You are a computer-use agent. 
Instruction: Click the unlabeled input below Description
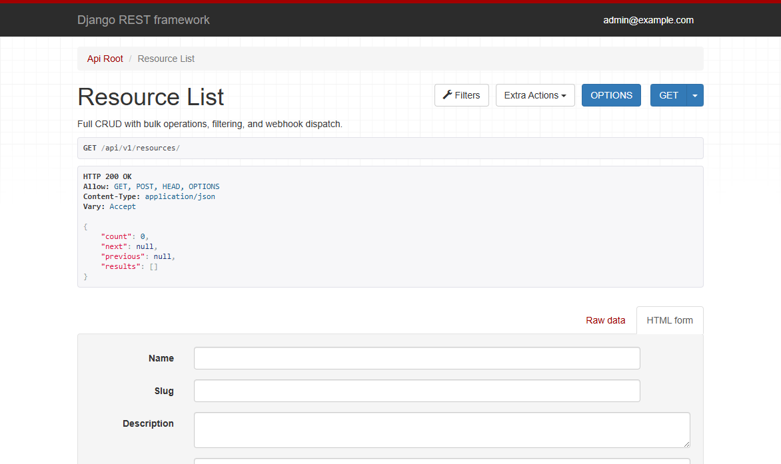[442, 461]
